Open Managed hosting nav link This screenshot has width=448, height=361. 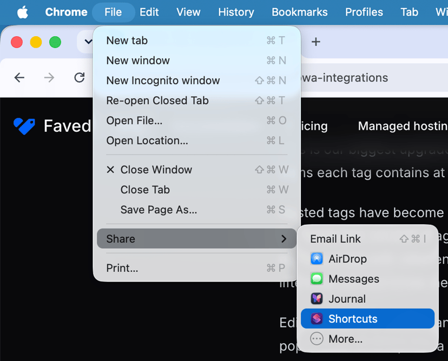click(x=403, y=126)
